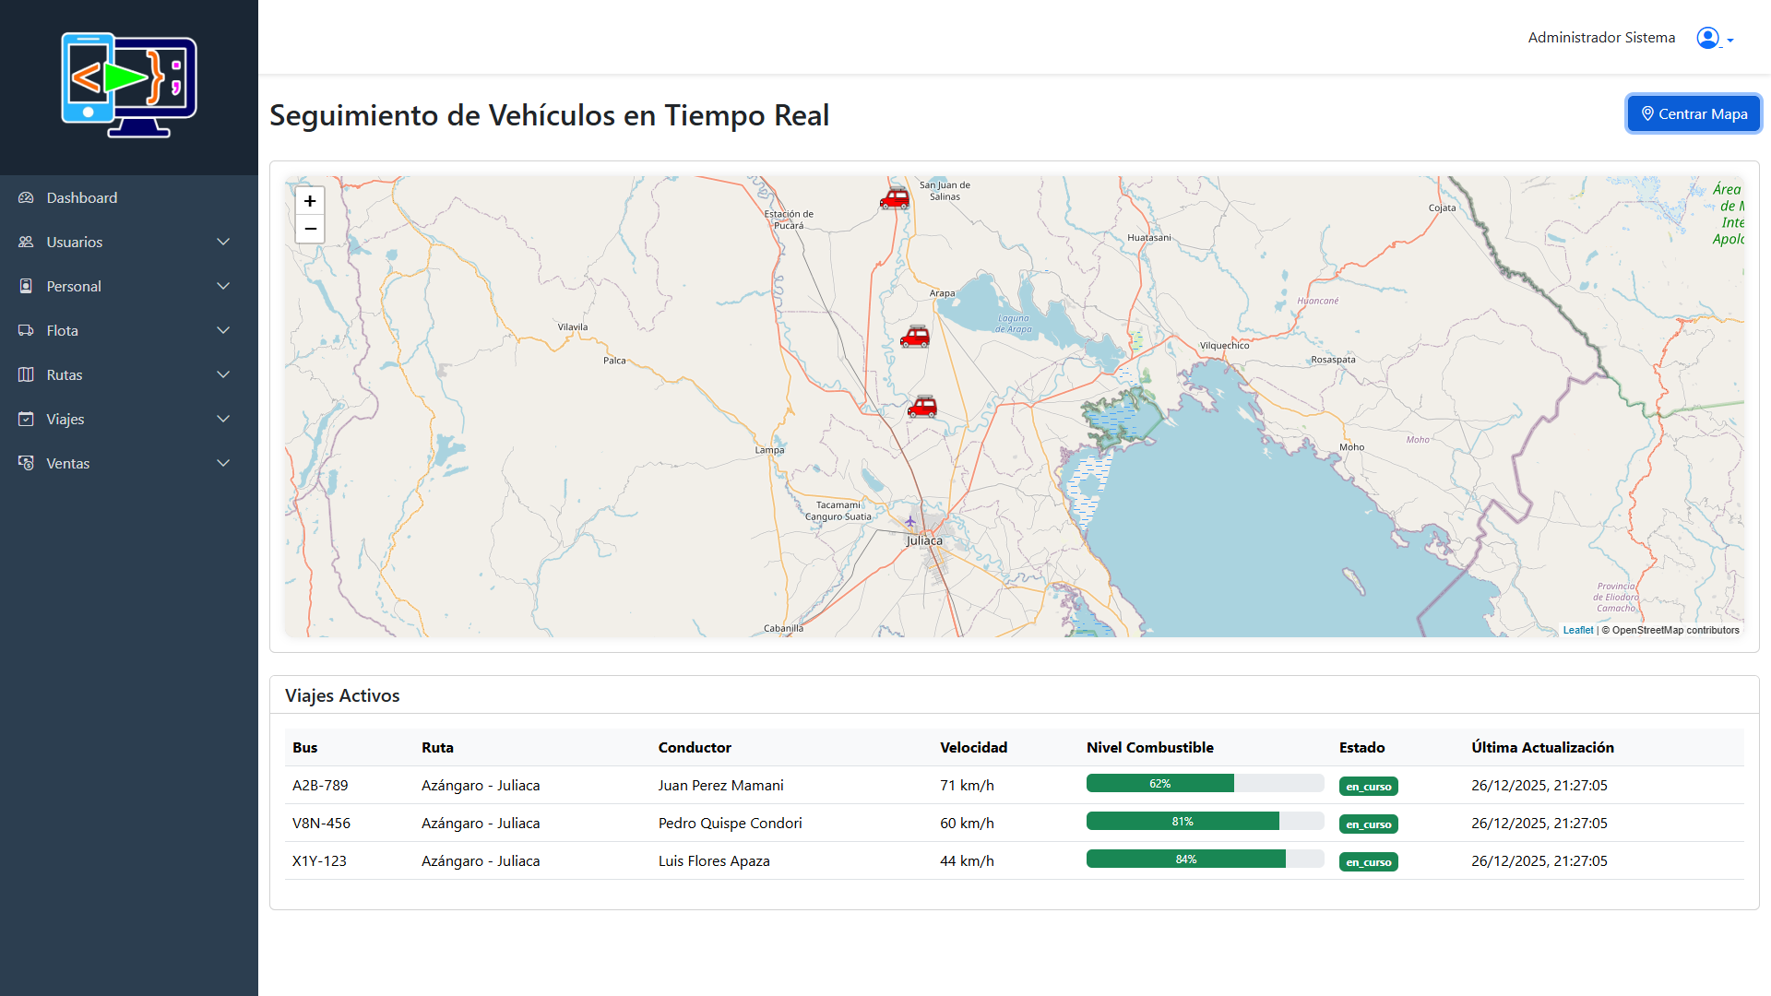Image resolution: width=1771 pixels, height=996 pixels.
Task: Click the en_curso badge for bus X1Y-123
Action: point(1368,862)
